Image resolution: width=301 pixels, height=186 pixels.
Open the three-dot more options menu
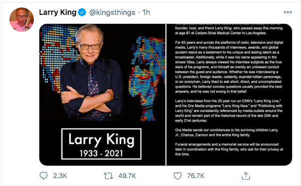[288, 12]
